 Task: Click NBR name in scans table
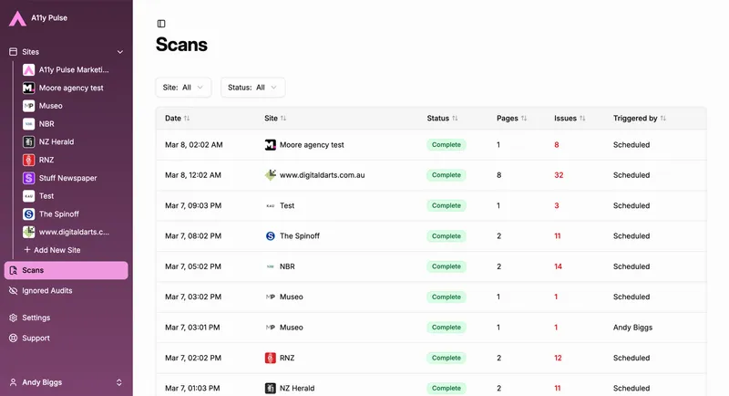click(287, 266)
